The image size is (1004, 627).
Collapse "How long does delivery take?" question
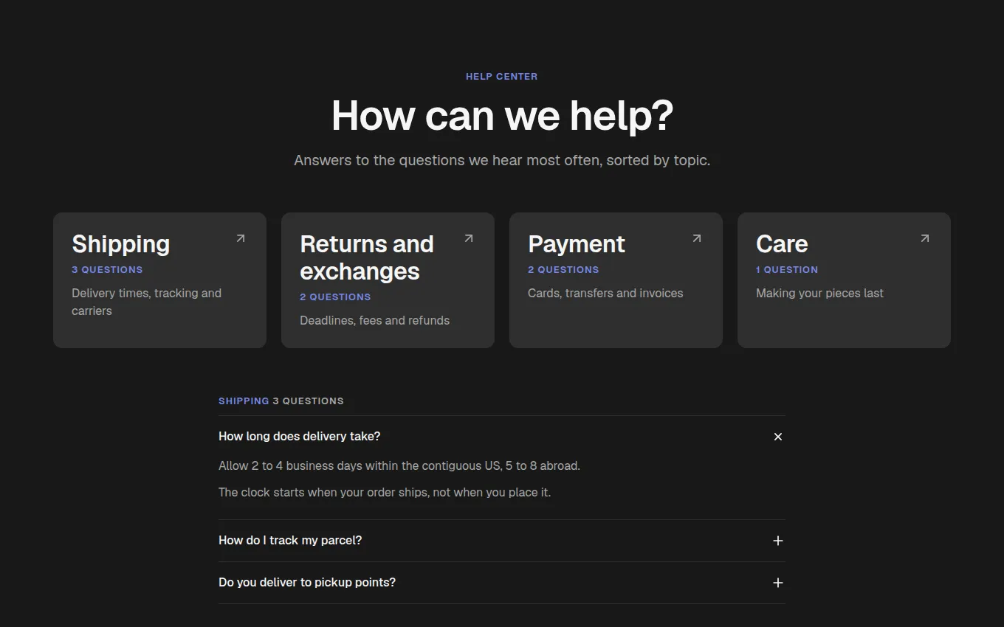(502, 437)
